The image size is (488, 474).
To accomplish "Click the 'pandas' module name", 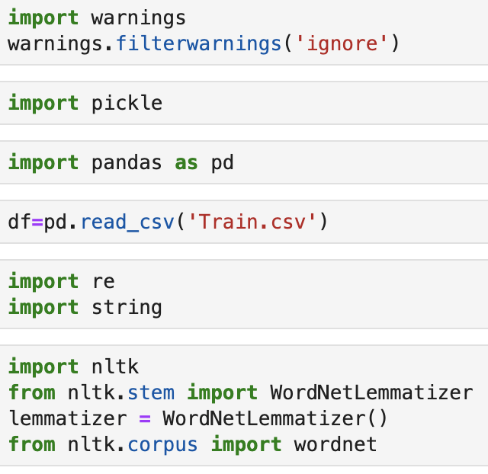I will click(127, 162).
